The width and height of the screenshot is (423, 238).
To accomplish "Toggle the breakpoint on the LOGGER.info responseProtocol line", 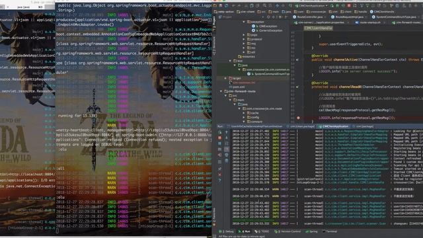I will coord(298,118).
